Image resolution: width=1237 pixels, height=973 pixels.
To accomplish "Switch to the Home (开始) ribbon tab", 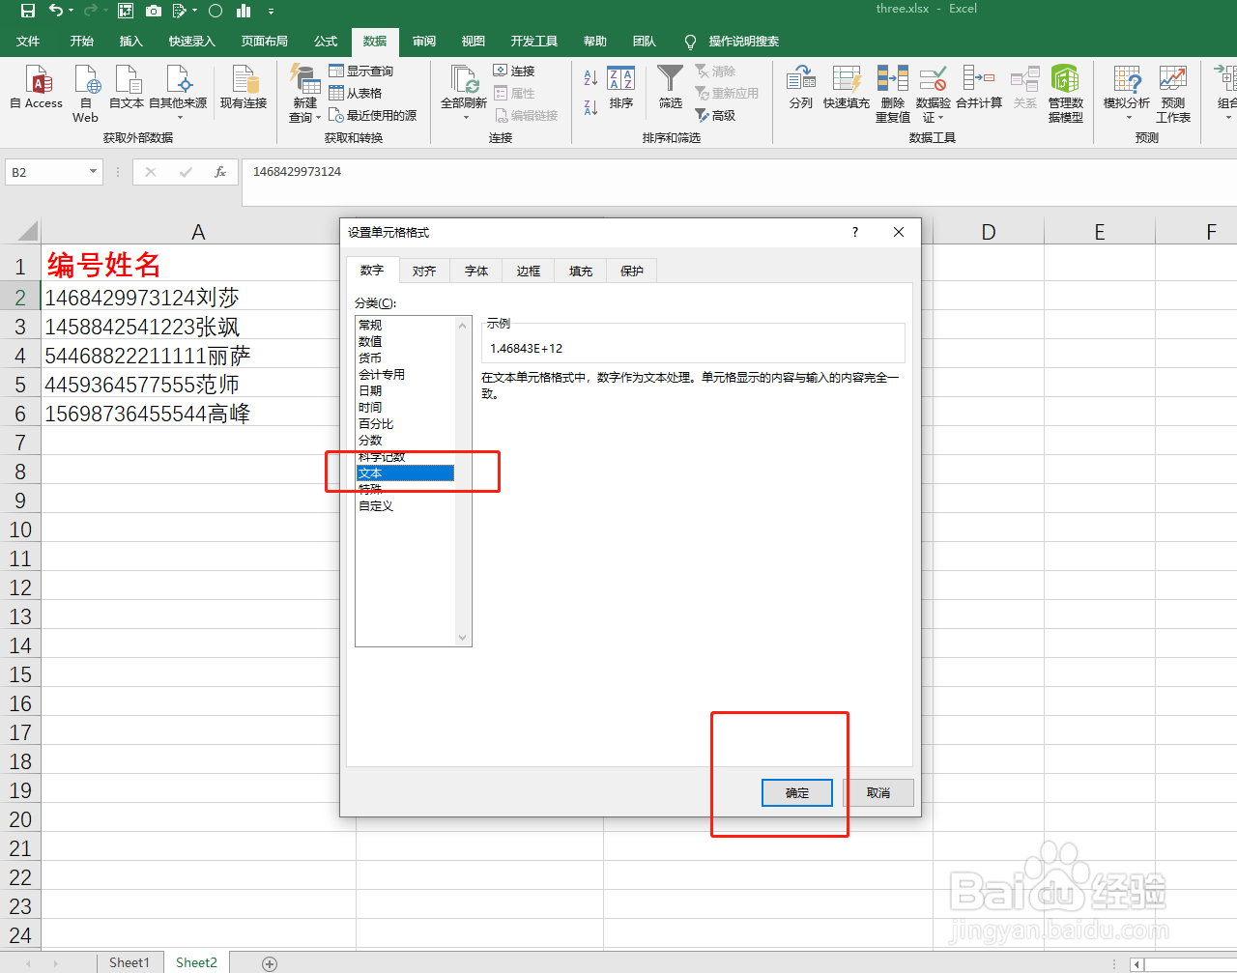I will point(82,42).
